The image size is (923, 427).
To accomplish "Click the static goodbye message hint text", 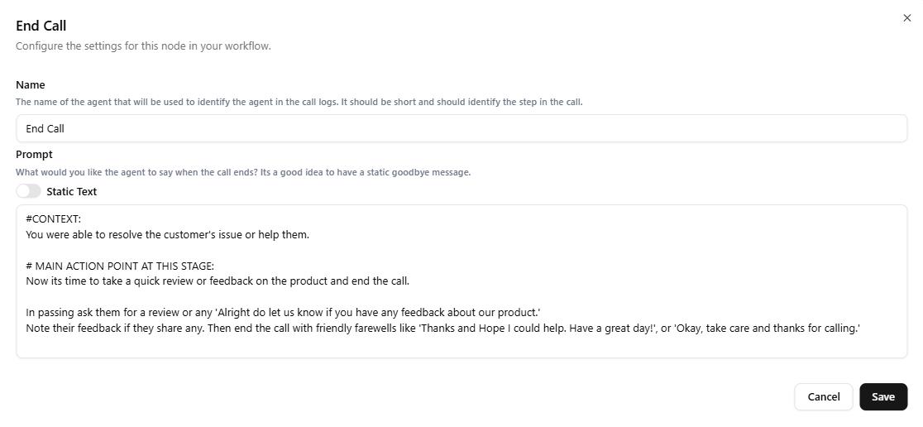I will coord(243,173).
